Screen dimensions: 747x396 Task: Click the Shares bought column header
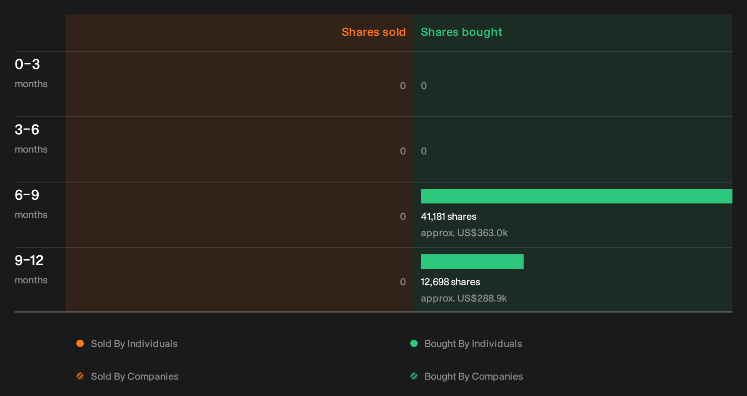[461, 32]
